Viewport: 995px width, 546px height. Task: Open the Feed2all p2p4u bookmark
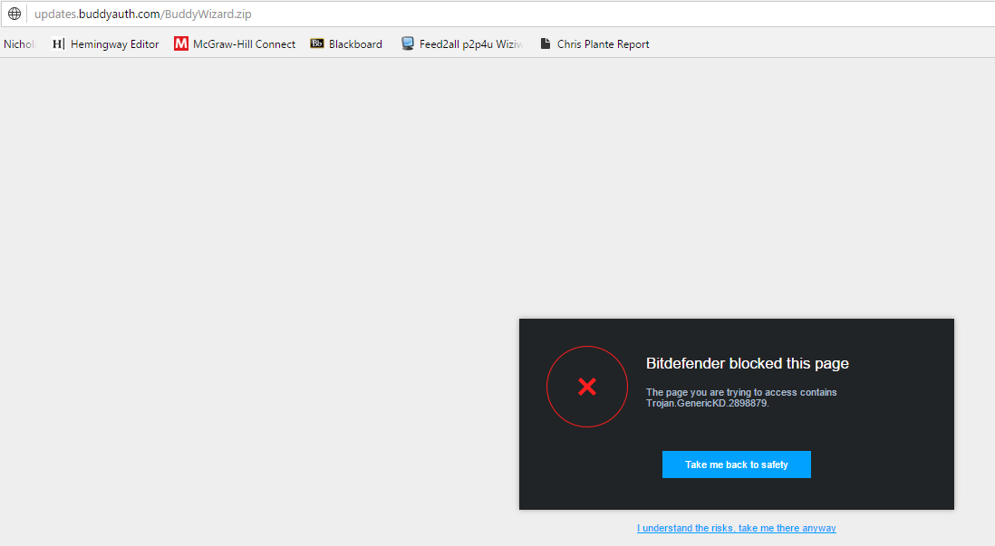462,43
